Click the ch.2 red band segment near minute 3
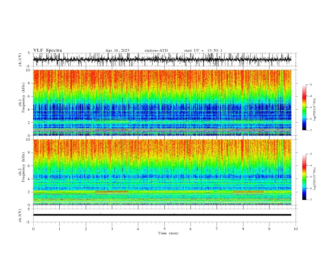The height and width of the screenshot is (257, 333). [x=111, y=191]
